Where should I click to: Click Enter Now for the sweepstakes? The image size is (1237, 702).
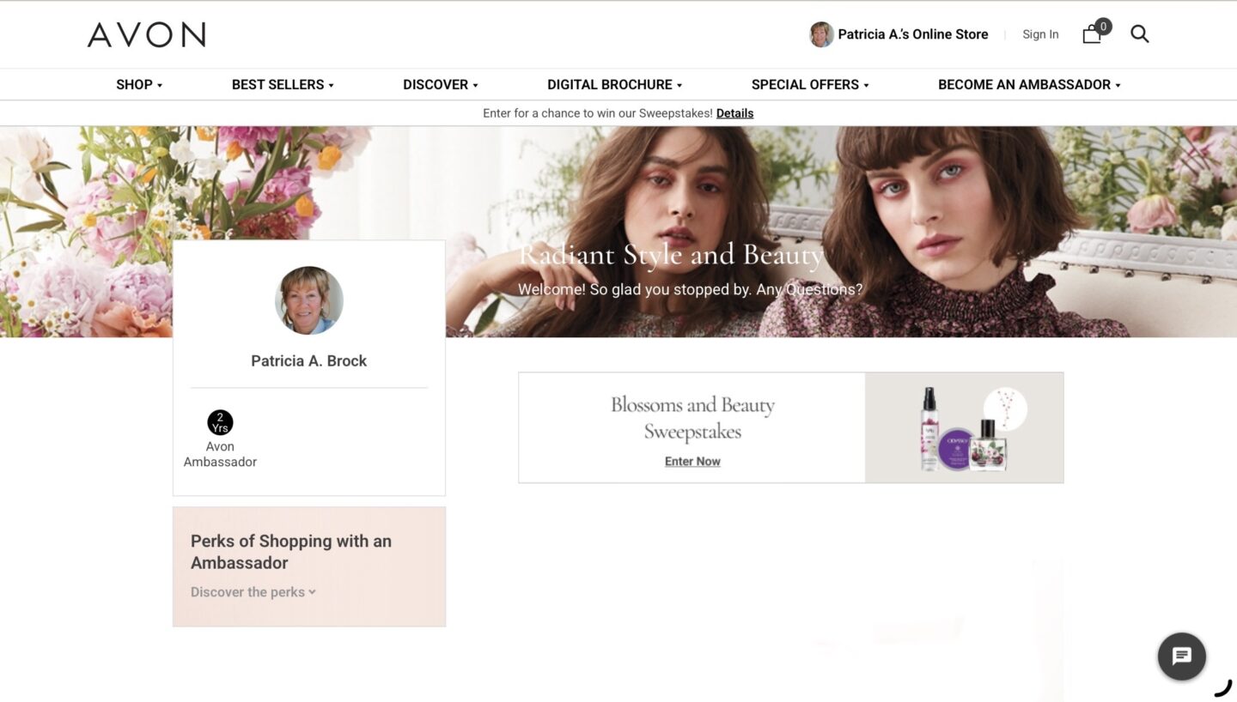pyautogui.click(x=692, y=461)
